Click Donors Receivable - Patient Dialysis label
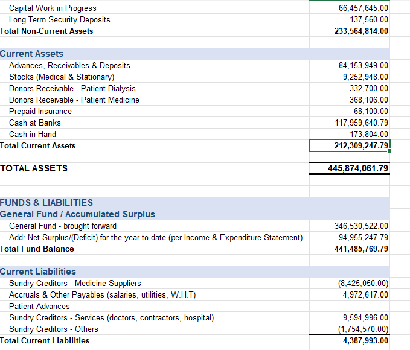This screenshot has height=350, width=410. pyautogui.click(x=72, y=88)
